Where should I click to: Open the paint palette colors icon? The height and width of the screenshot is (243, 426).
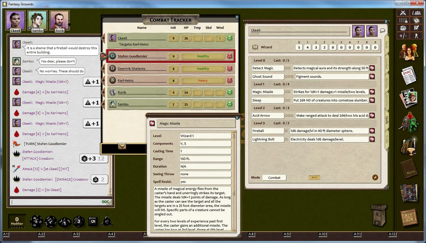click(403, 28)
